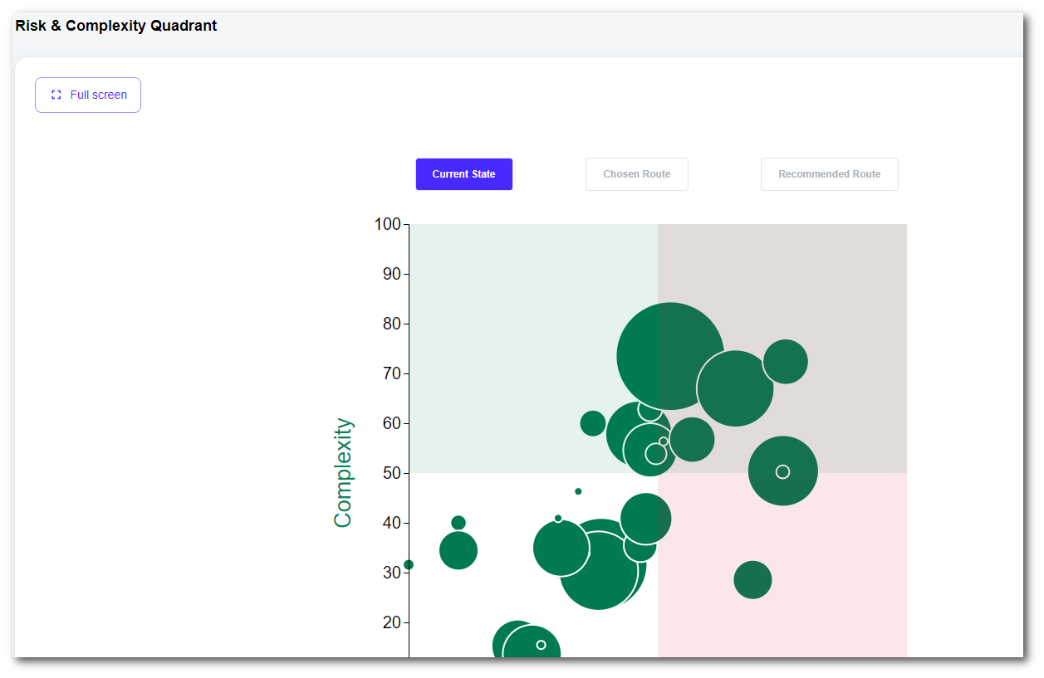Click the tiny dot on the Complexity axis line
The height and width of the screenshot is (678, 1044).
coord(409,565)
